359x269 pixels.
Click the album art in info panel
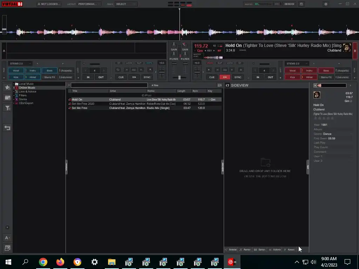pos(317,95)
